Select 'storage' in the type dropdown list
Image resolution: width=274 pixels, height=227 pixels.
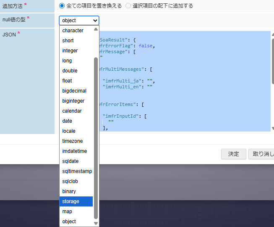pyautogui.click(x=76, y=201)
